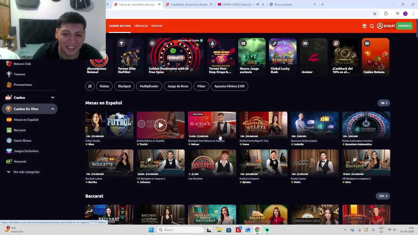Open Microsoft Store from the taskbar
The height and width of the screenshot is (235, 418).
pyautogui.click(x=229, y=230)
